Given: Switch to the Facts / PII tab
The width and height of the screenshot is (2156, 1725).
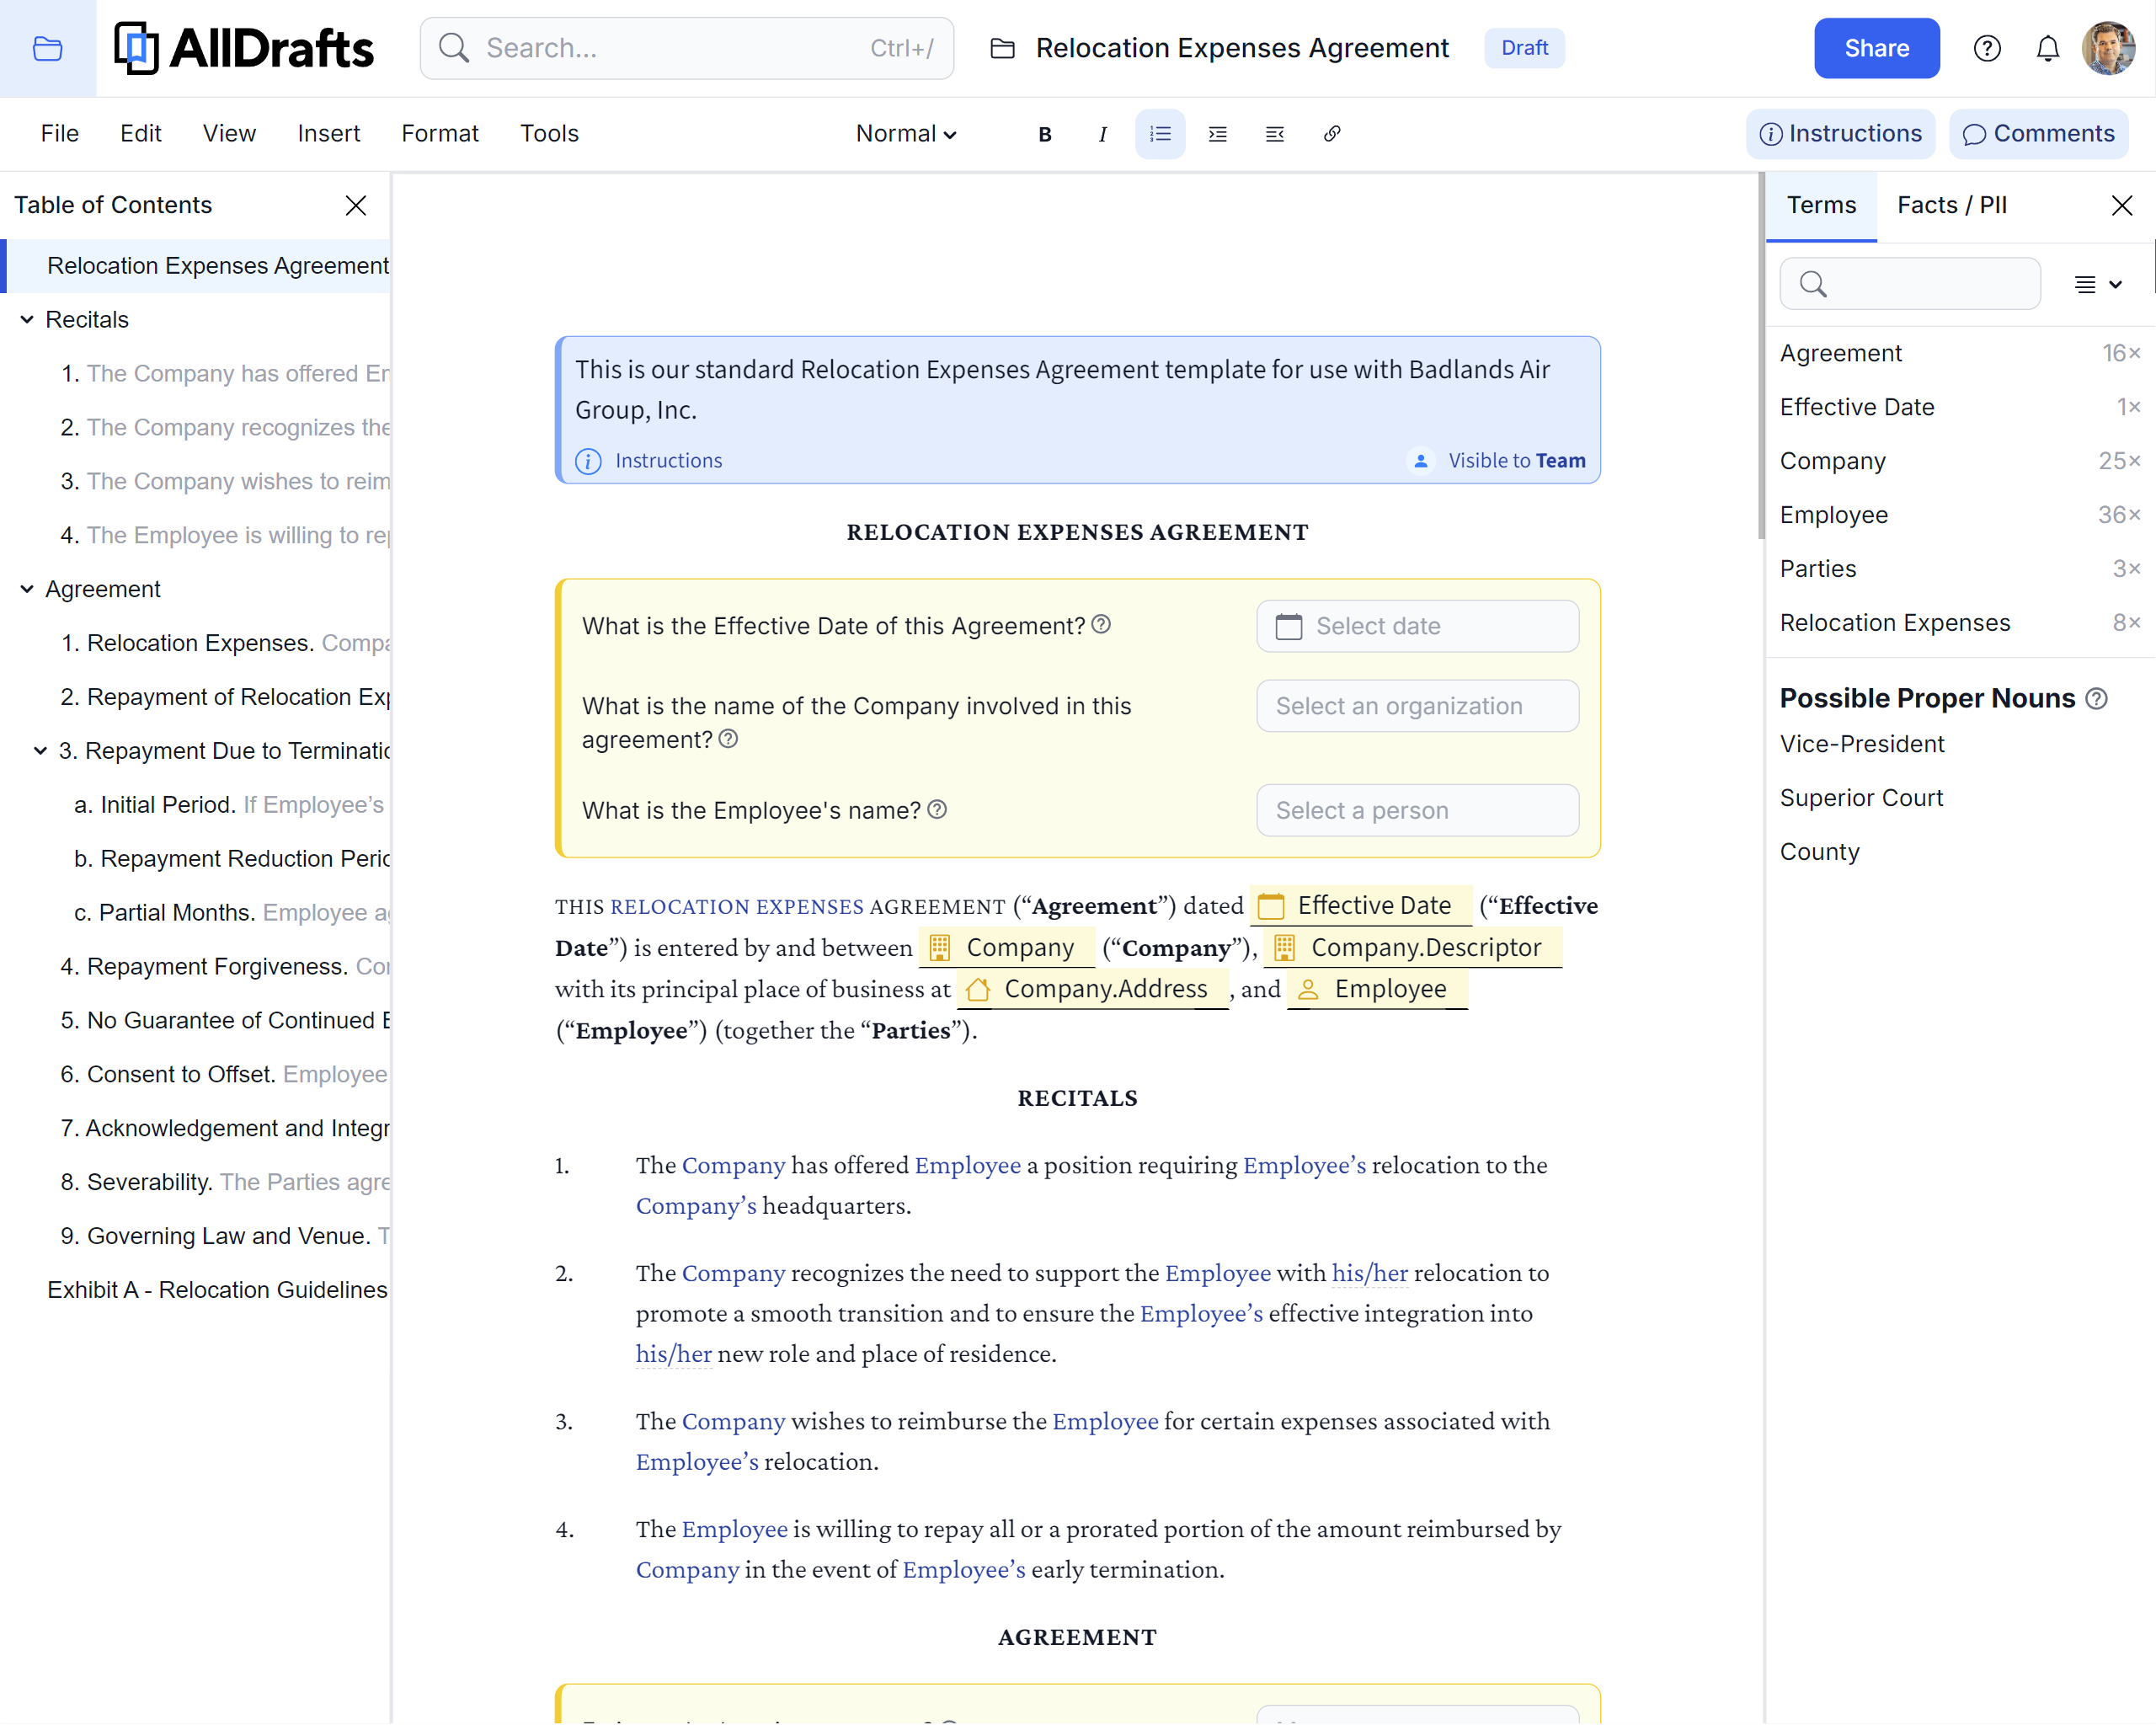Looking at the screenshot, I should pyautogui.click(x=1951, y=205).
